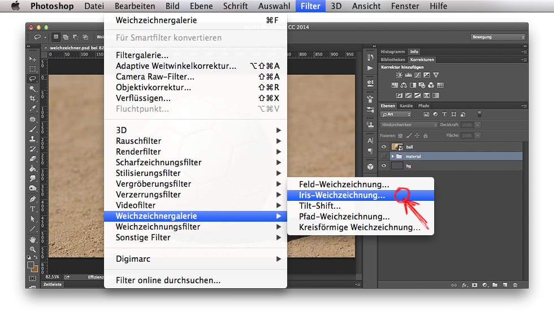Click the foreground color swatch
The height and width of the screenshot is (330, 554).
tap(31, 265)
